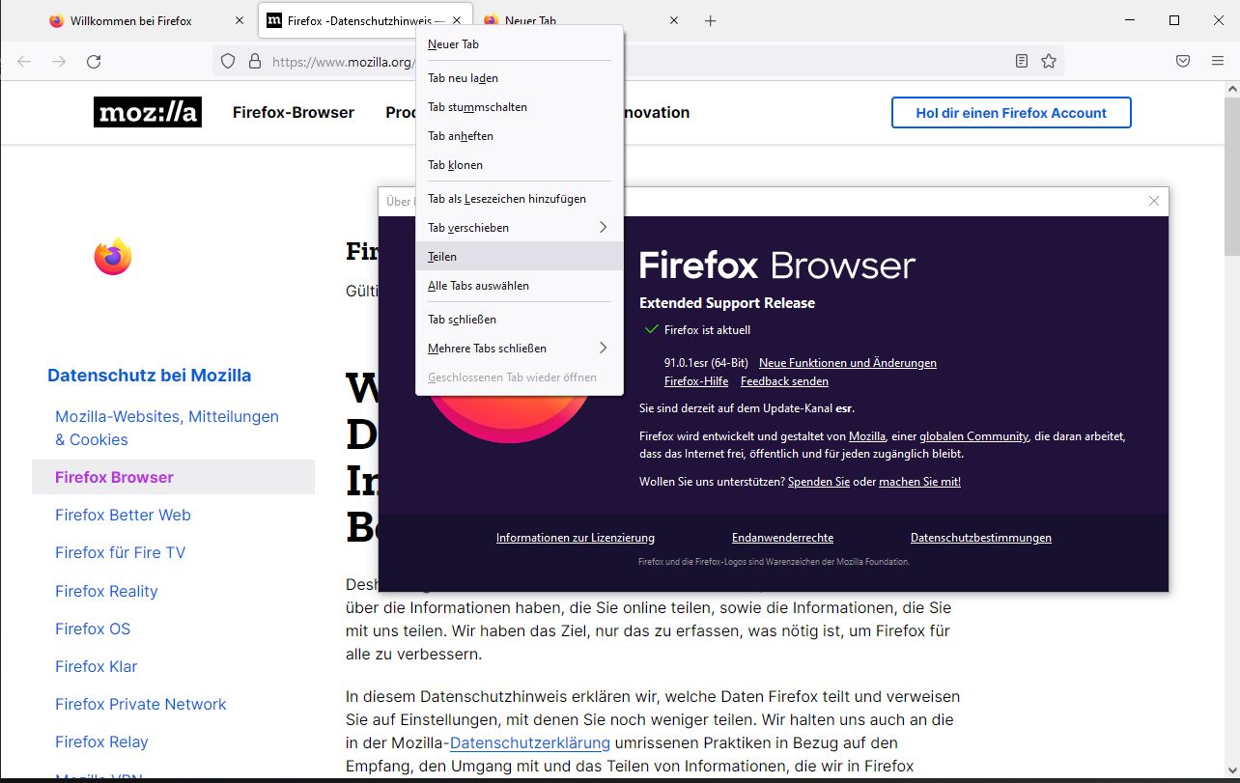Switch to Willkommen bei Firefox tab

[x=148, y=20]
